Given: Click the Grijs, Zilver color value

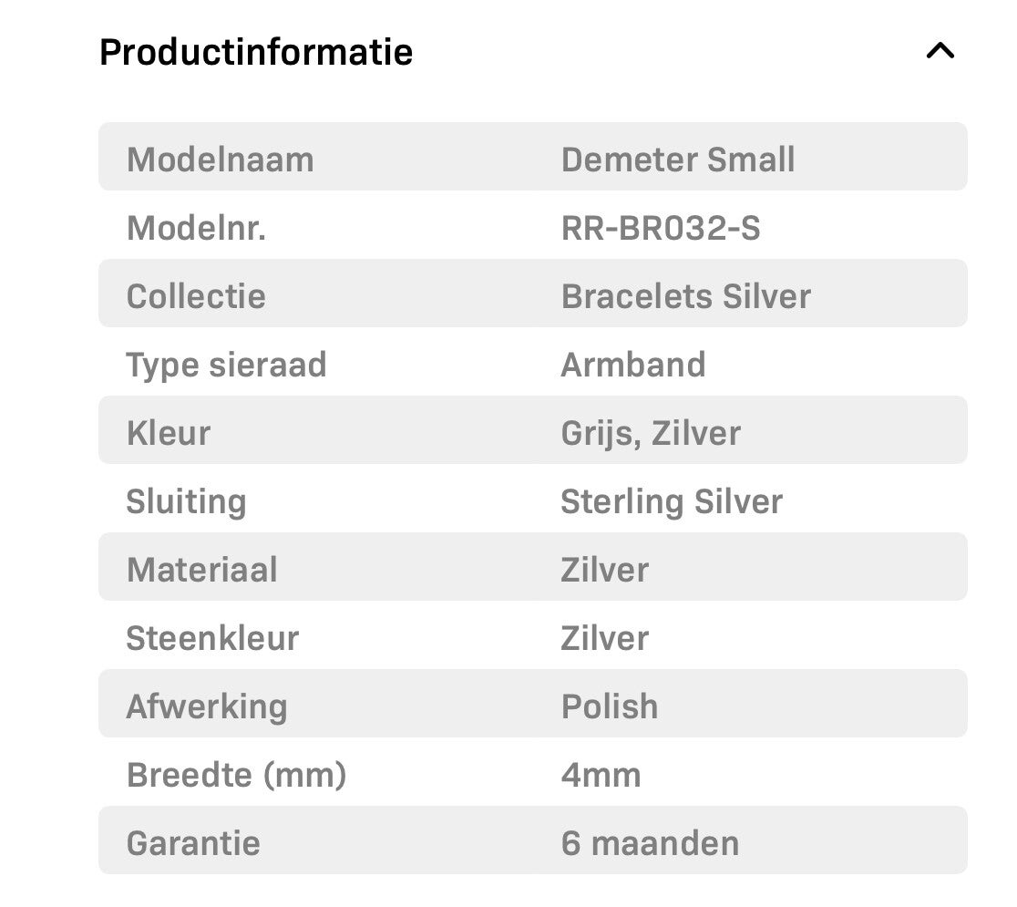Looking at the screenshot, I should point(650,433).
